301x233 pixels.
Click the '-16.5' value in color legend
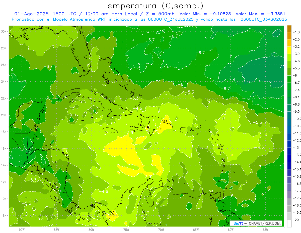click(x=297, y=184)
